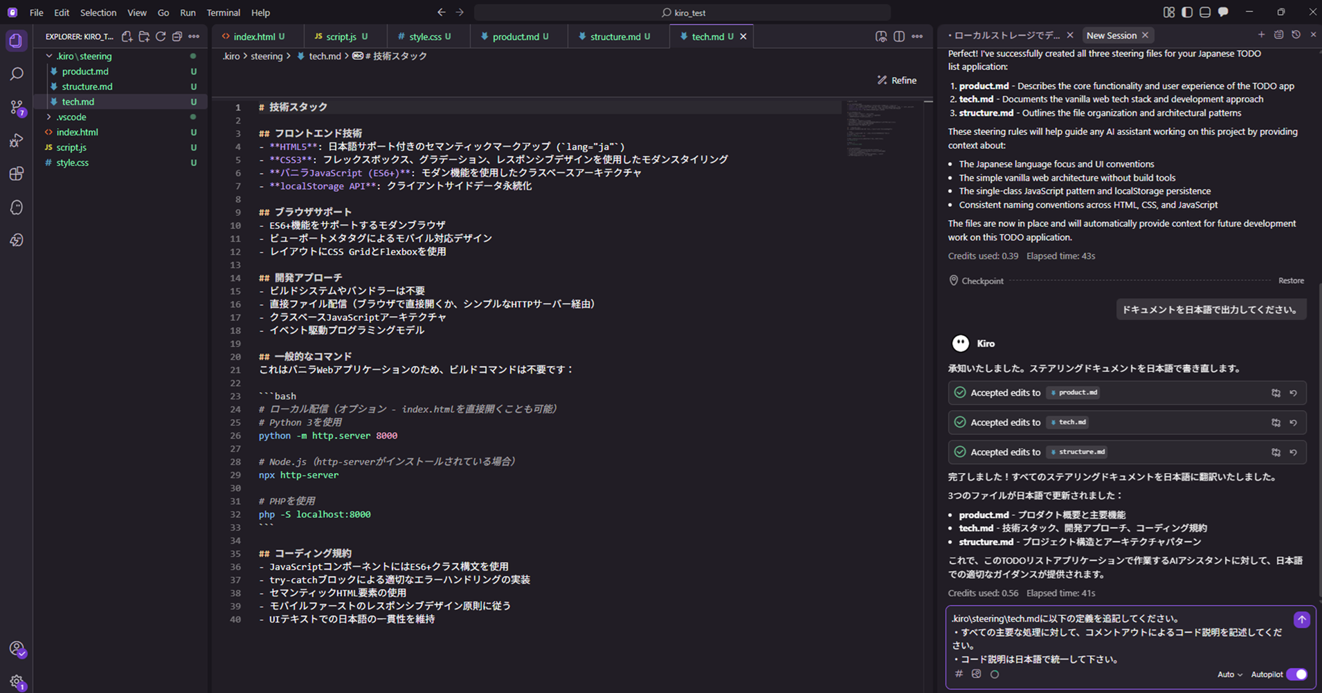The height and width of the screenshot is (693, 1322).
Task: Open the Auto model dropdown
Action: click(x=1229, y=674)
